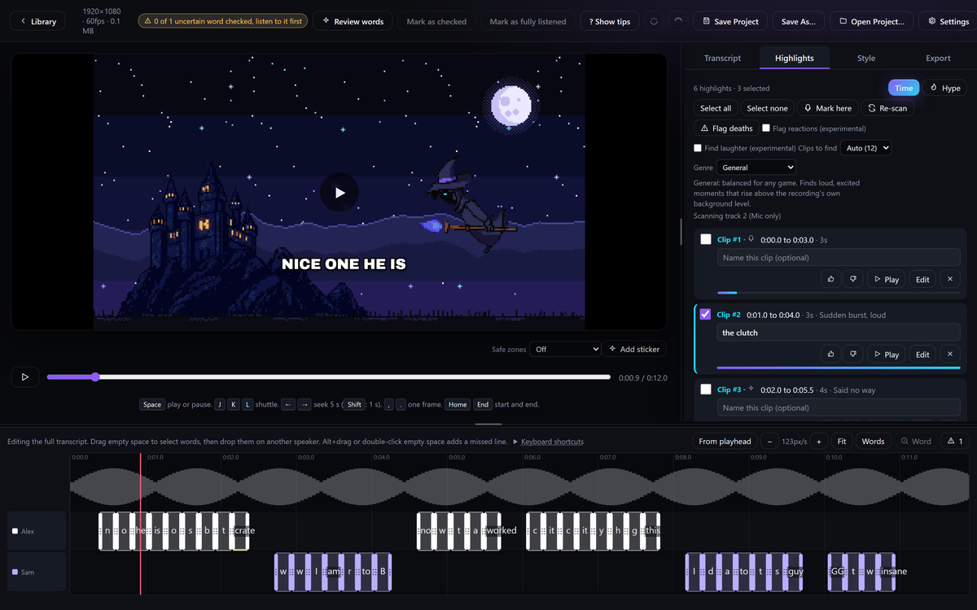Click the play button beside the seek bar

point(25,377)
